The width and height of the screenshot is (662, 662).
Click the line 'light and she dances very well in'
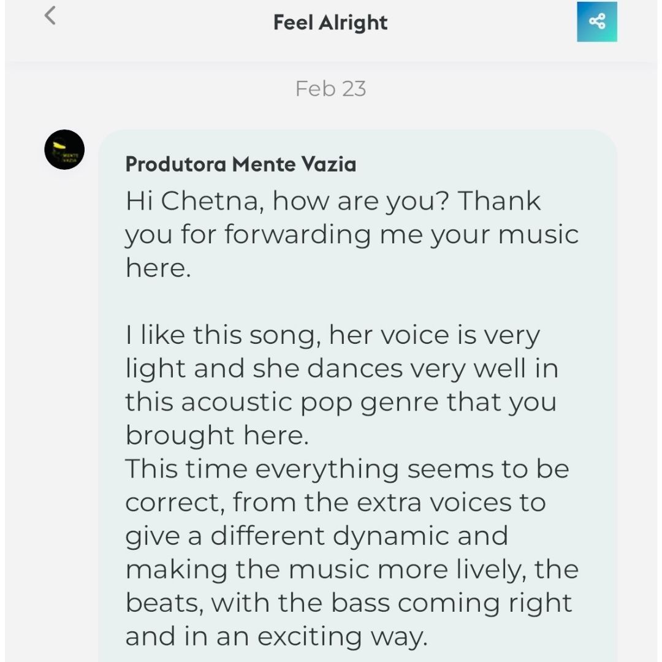[342, 368]
